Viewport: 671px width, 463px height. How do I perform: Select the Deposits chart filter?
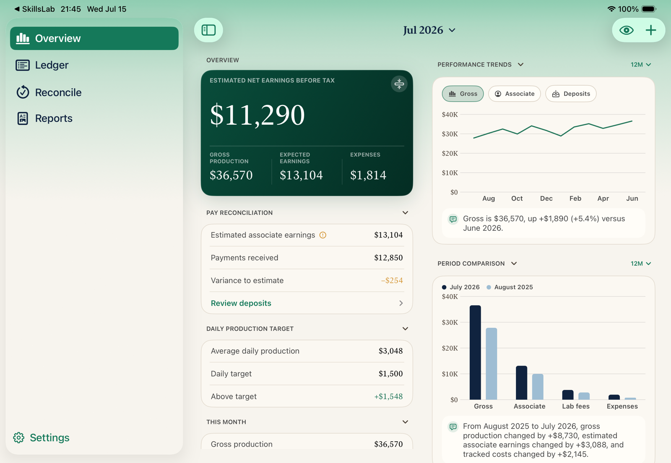coord(571,94)
